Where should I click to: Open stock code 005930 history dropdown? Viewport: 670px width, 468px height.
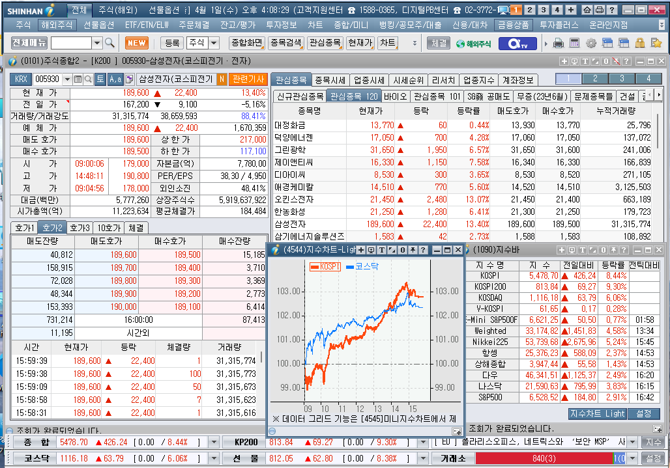click(67, 79)
